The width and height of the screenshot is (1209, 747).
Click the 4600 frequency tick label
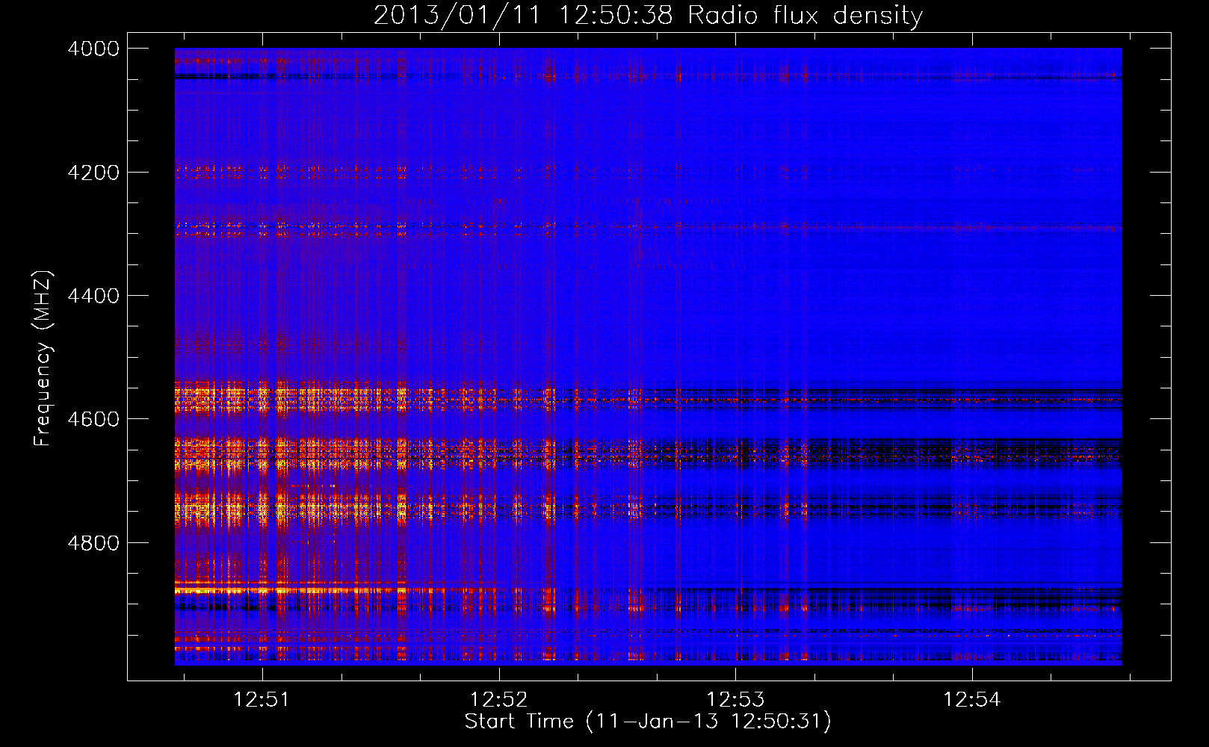(93, 419)
